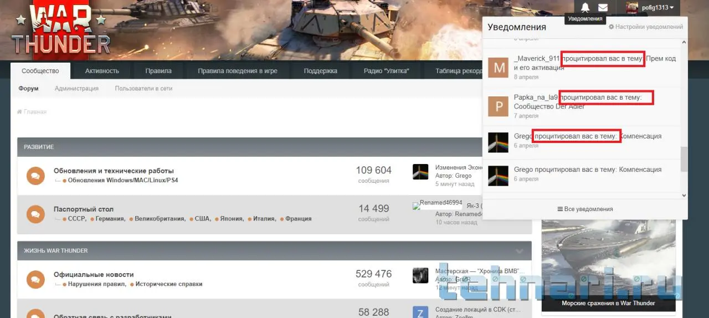Open Обновления и технические работы forum

pyautogui.click(x=114, y=171)
